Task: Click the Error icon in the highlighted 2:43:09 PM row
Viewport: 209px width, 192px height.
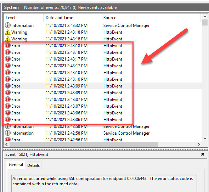Action: [8, 86]
